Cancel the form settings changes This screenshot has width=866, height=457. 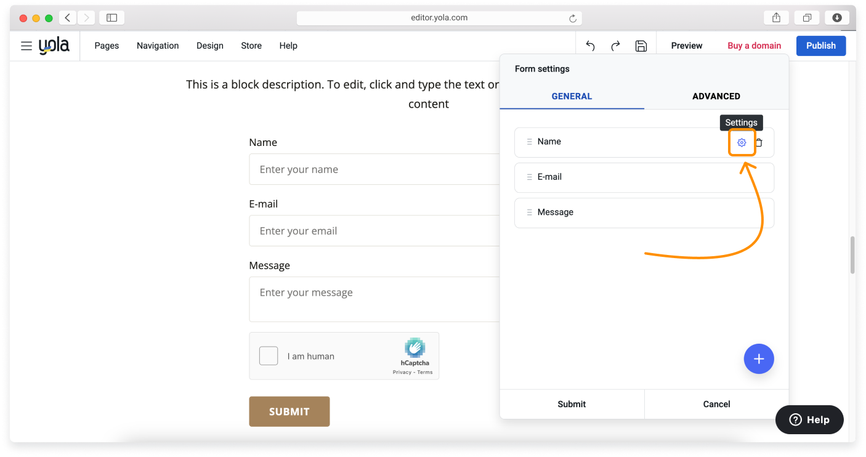[x=716, y=404]
